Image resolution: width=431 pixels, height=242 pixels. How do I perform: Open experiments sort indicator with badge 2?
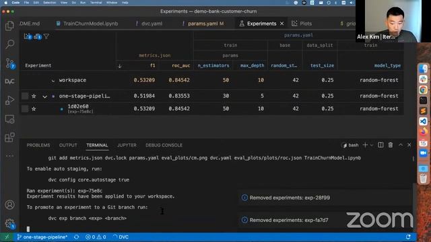28,36
